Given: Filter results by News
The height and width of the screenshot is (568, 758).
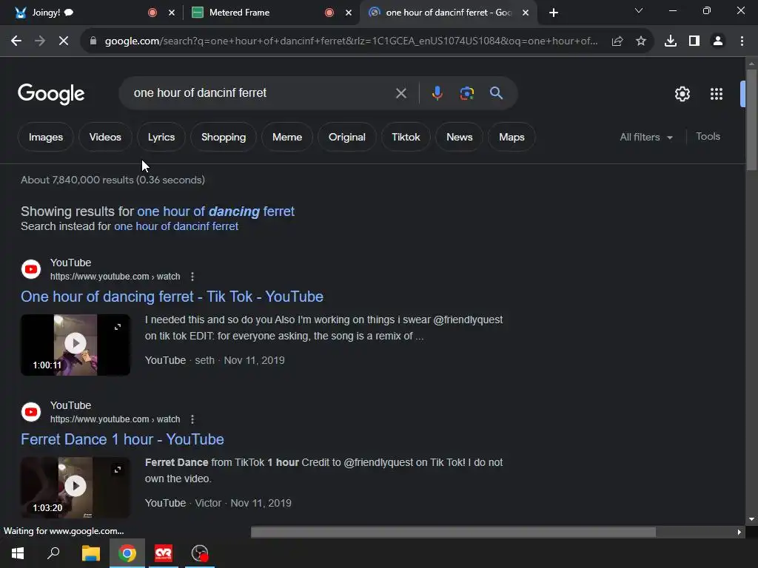Looking at the screenshot, I should [459, 137].
